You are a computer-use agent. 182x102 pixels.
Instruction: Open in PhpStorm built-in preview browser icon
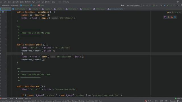[x=165, y=17]
